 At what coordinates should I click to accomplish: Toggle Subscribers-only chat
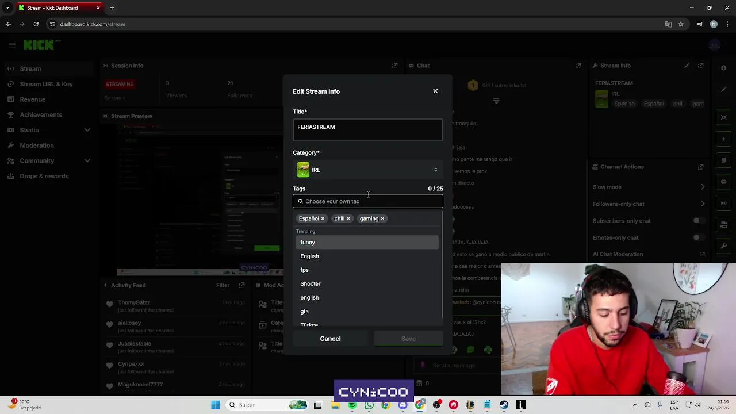[699, 221]
